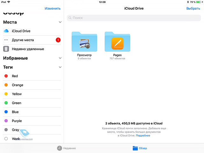Switch to the Недавние tab label
The height and width of the screenshot is (153, 204).
pos(69,148)
